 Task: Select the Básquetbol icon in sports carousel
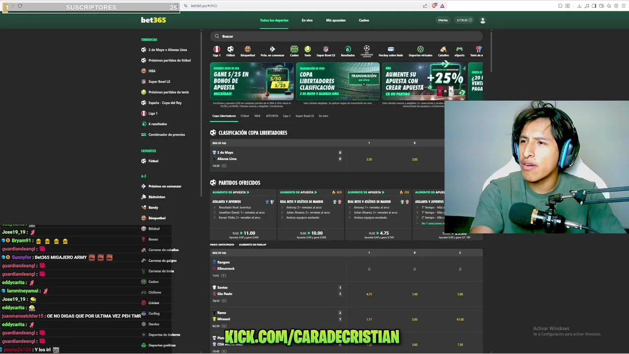(248, 49)
